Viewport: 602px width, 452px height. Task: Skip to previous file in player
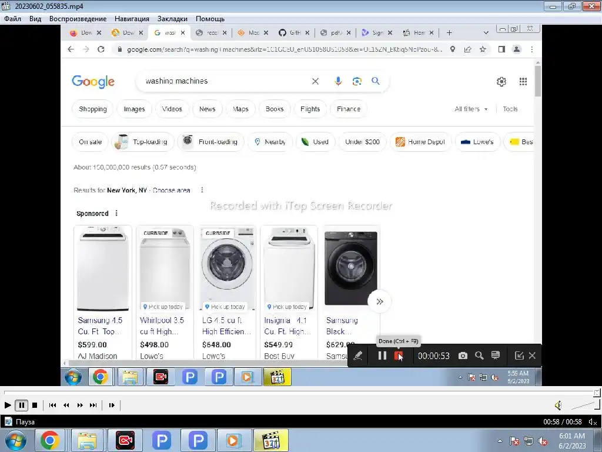point(52,405)
